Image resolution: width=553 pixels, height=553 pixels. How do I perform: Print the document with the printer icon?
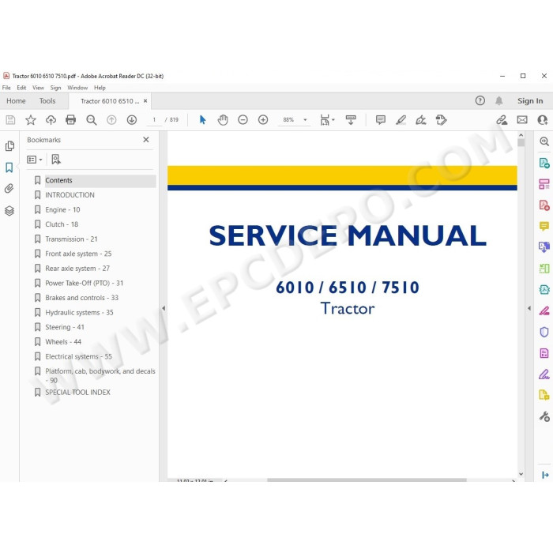click(x=71, y=120)
